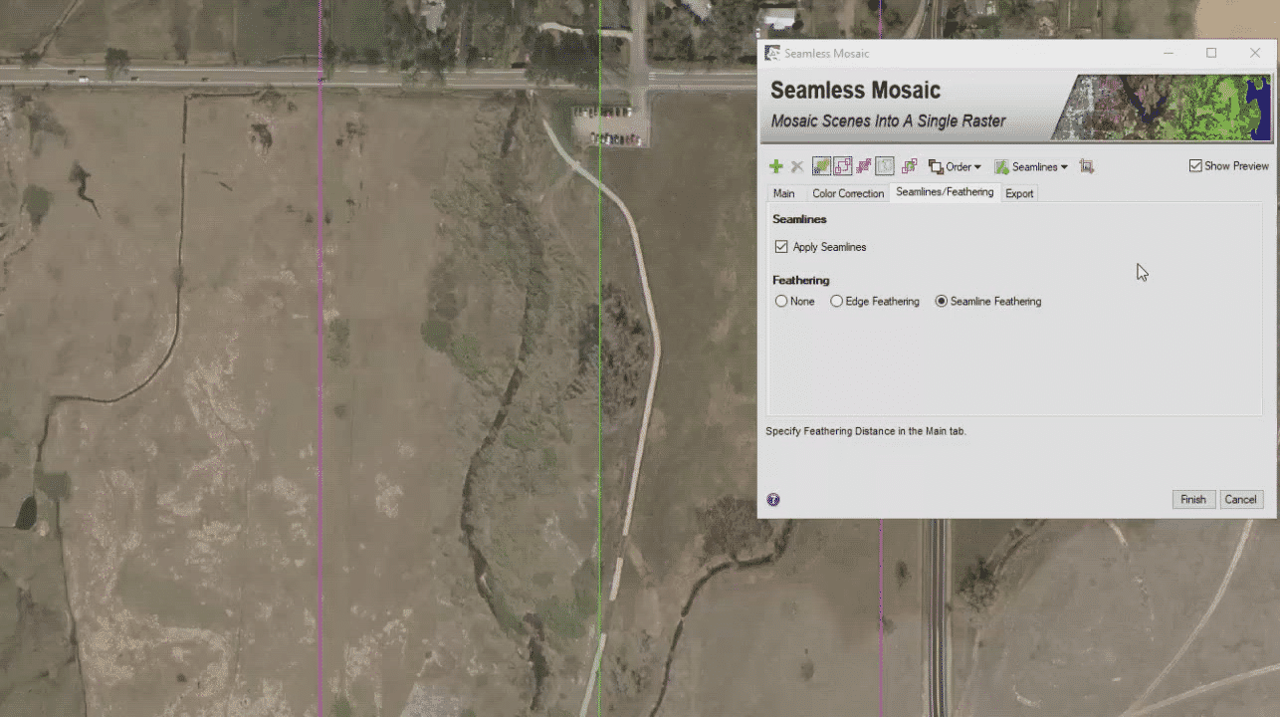This screenshot has height=717, width=1280.
Task: Click the green plus Add Scenes icon
Action: 776,166
